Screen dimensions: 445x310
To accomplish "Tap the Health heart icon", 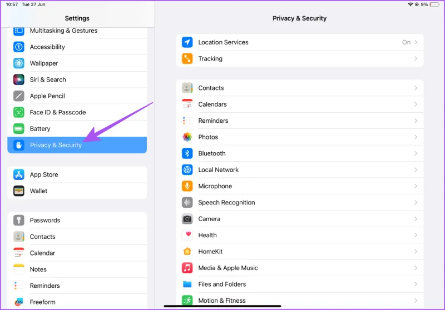I will coord(187,235).
